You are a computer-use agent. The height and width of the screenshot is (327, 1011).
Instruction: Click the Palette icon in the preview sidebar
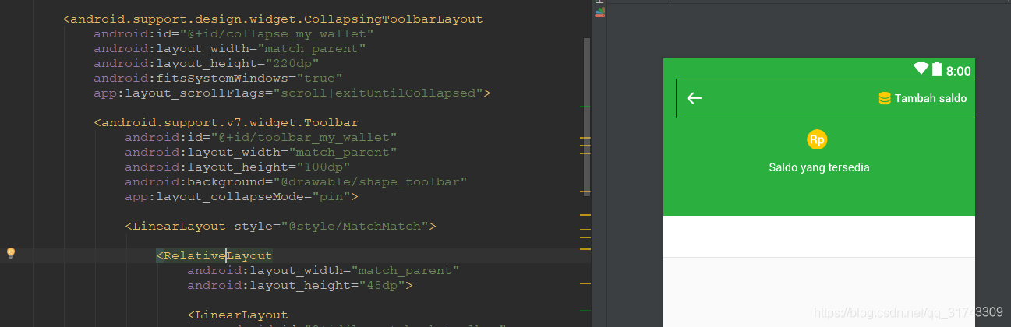tap(599, 12)
